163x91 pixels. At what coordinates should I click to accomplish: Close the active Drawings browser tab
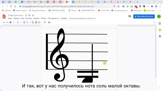pos(69,2)
